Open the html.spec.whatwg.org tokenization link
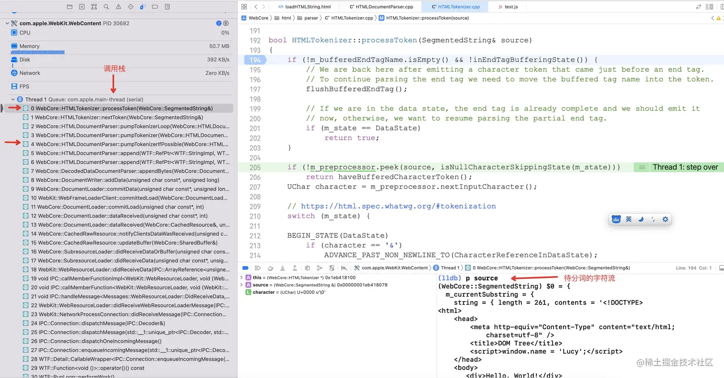Image resolution: width=724 pixels, height=378 pixels. tap(398, 206)
